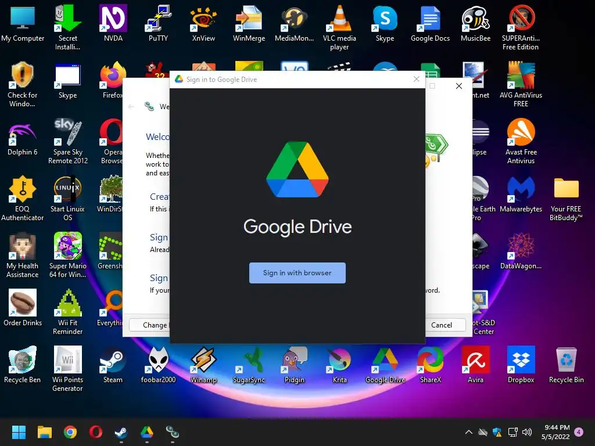Open File Explorer from the taskbar
595x446 pixels.
44,432
